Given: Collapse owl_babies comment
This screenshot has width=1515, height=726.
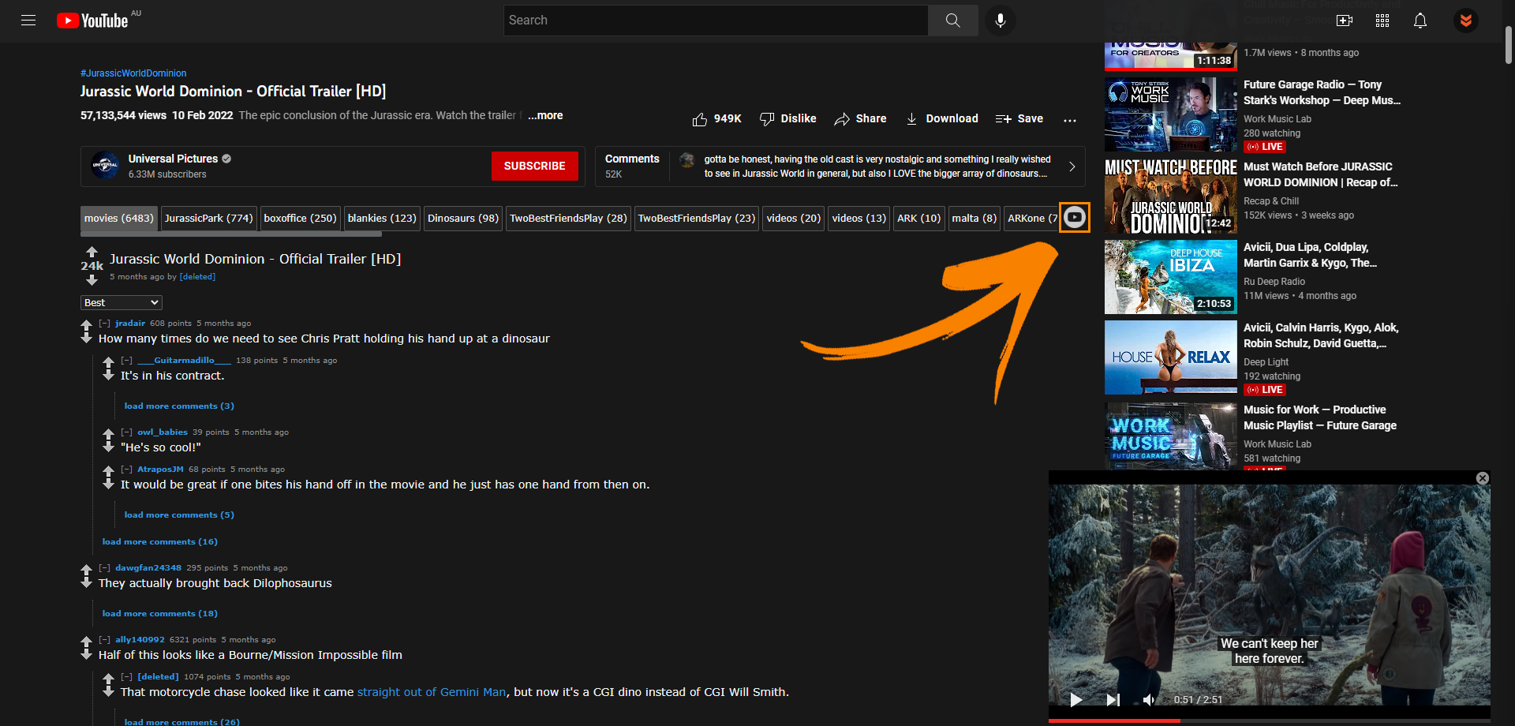Looking at the screenshot, I should coord(126,432).
